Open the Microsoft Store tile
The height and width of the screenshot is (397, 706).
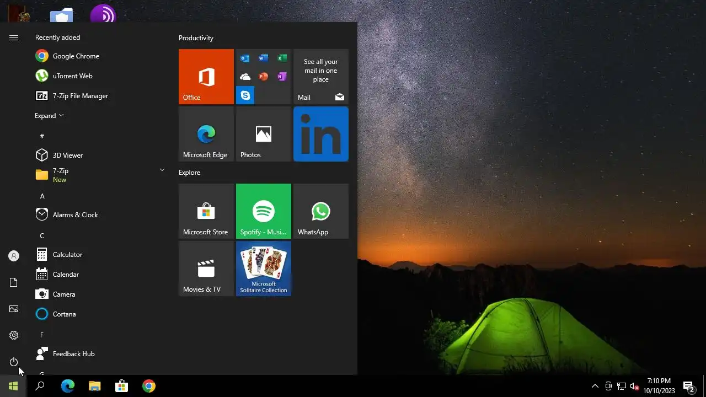click(206, 211)
